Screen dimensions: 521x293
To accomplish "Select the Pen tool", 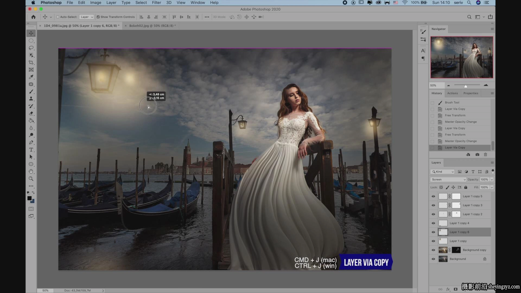I will pos(31,142).
